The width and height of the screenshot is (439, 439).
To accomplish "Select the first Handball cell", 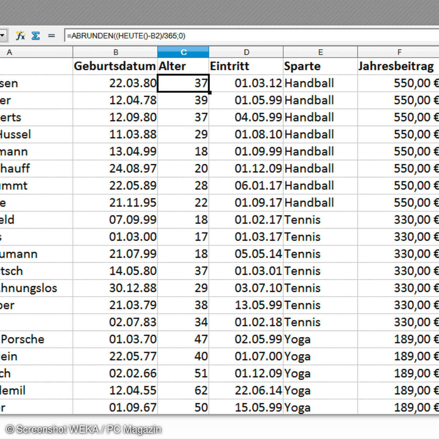I will click(309, 83).
